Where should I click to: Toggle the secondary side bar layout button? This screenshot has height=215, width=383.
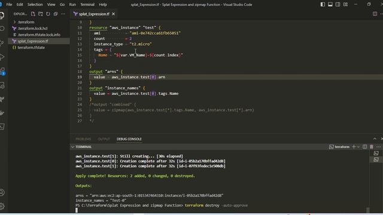tap(338, 4)
